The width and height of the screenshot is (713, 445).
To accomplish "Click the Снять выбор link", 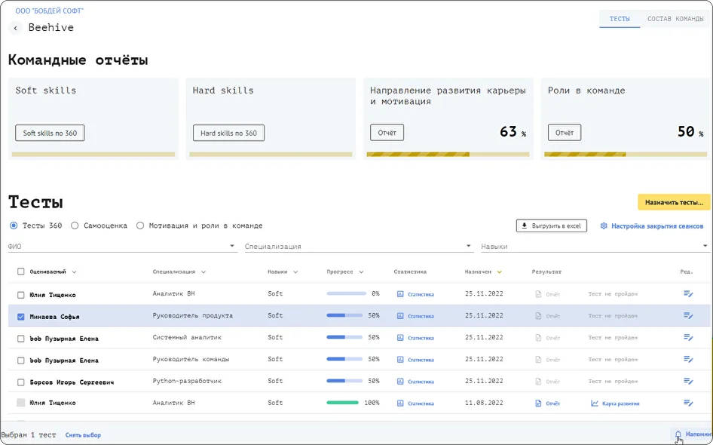I will pos(83,435).
